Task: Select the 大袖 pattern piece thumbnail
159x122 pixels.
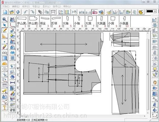Action: coord(68,22)
